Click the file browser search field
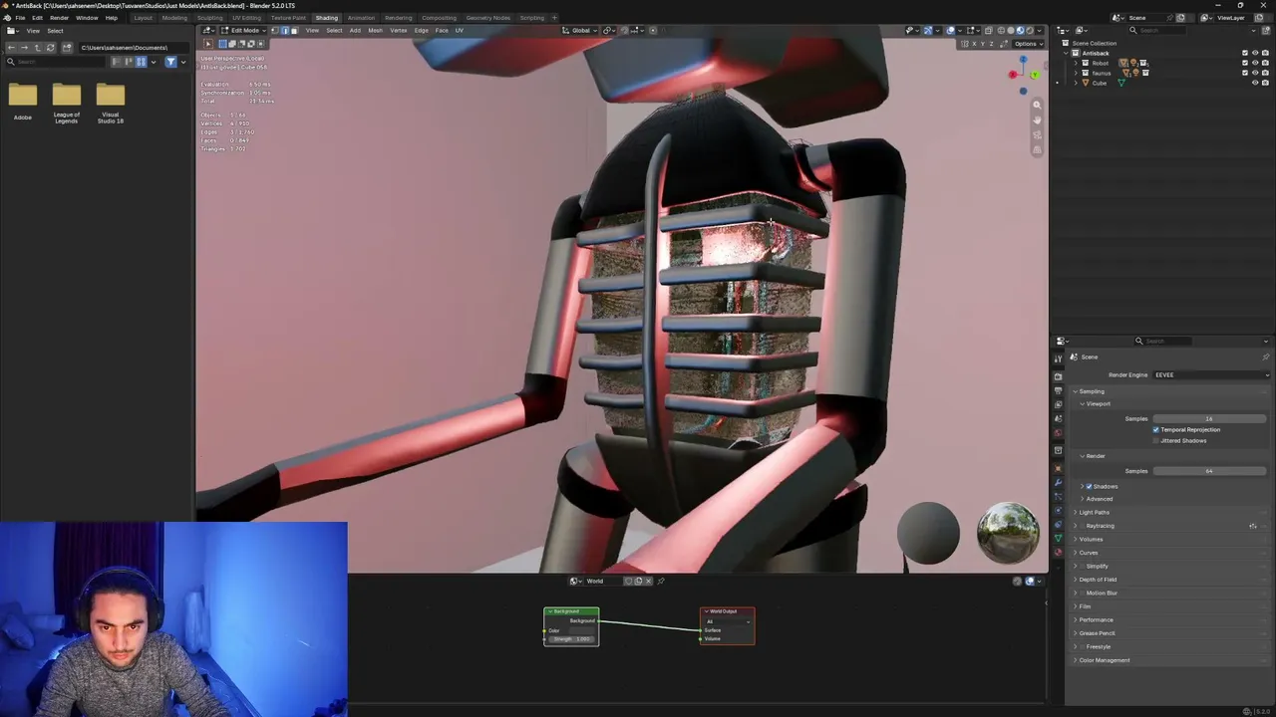The height and width of the screenshot is (717, 1276). pyautogui.click(x=56, y=62)
